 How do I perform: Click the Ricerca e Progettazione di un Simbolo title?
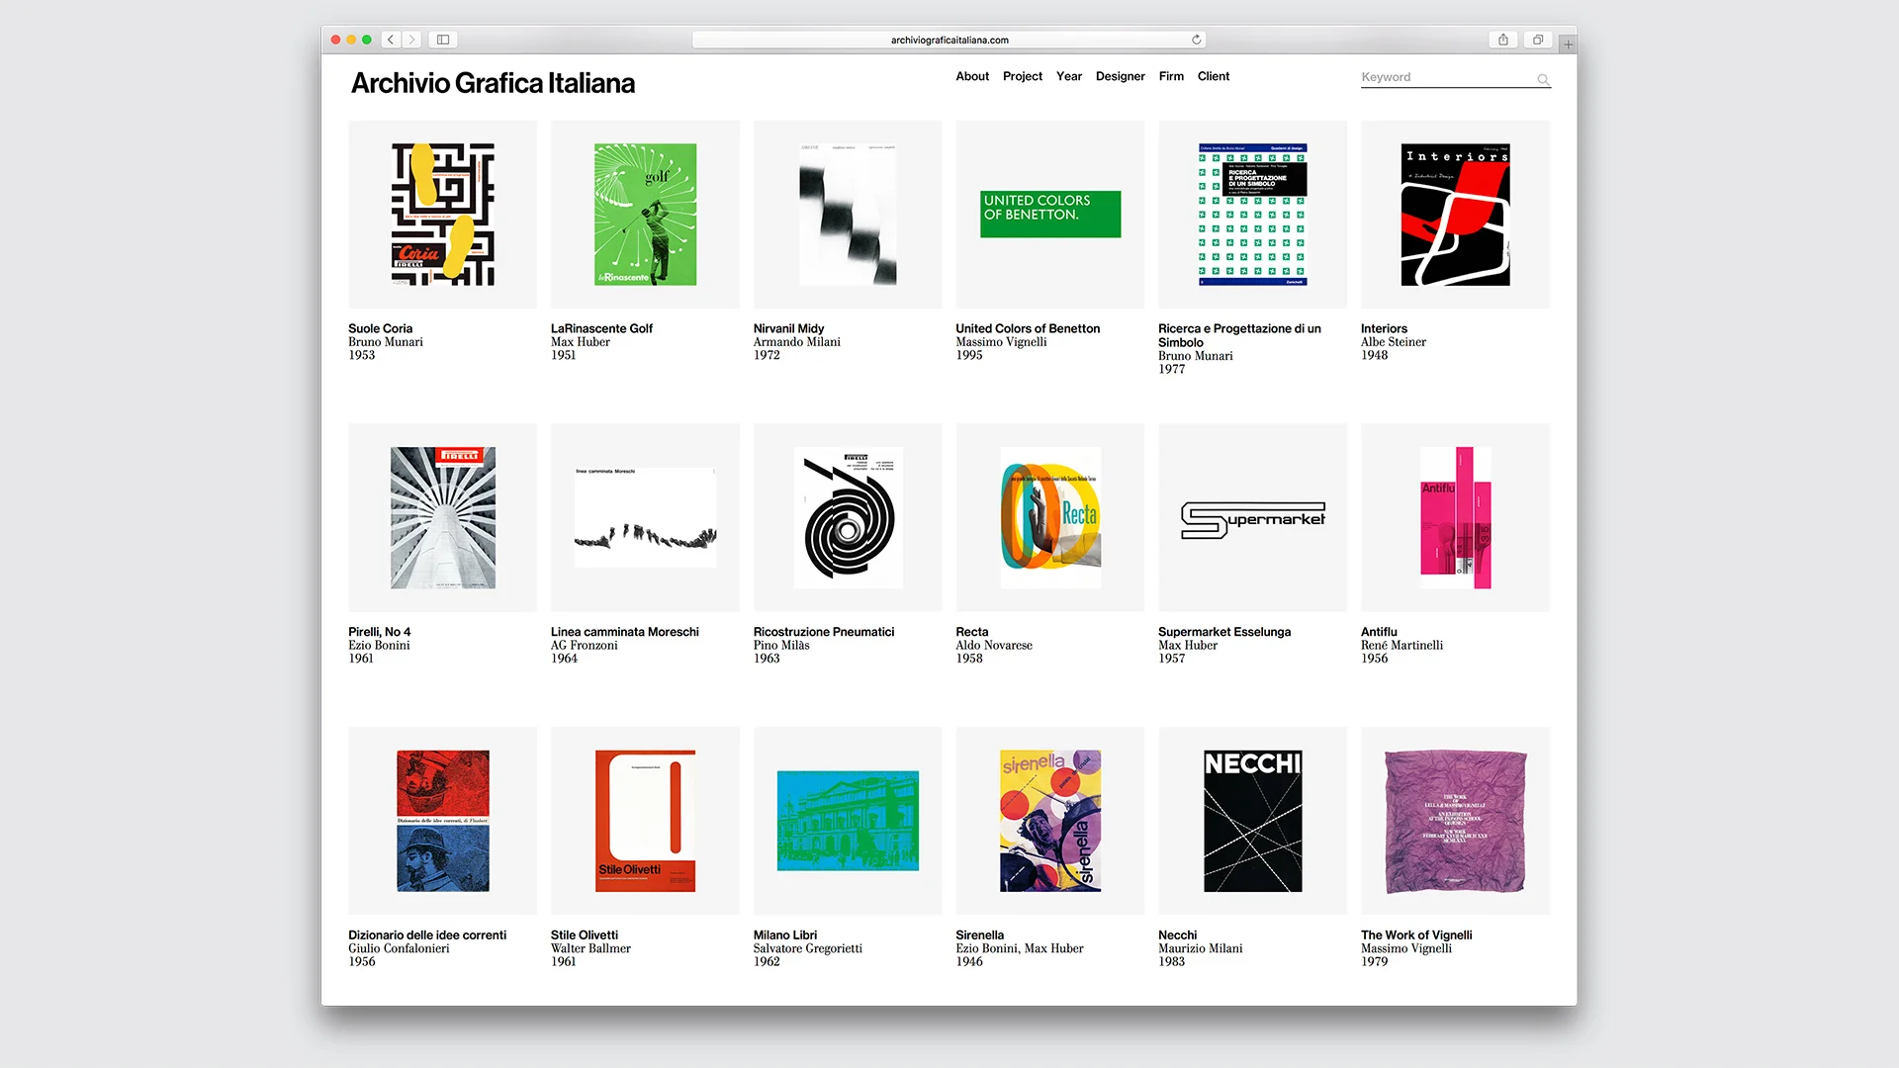pos(1239,335)
